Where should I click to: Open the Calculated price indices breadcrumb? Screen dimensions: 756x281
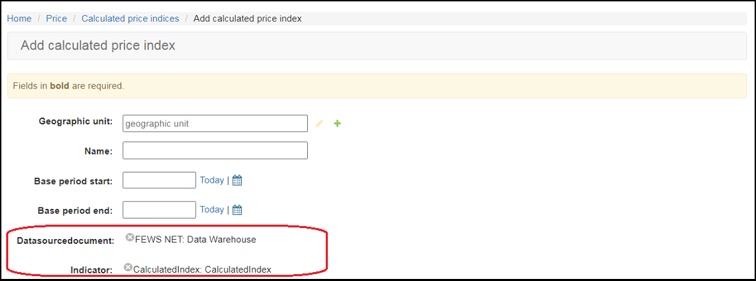(x=130, y=19)
